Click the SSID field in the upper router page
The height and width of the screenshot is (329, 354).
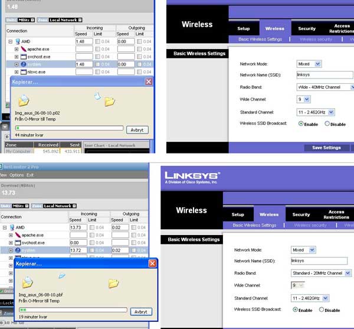324,75
